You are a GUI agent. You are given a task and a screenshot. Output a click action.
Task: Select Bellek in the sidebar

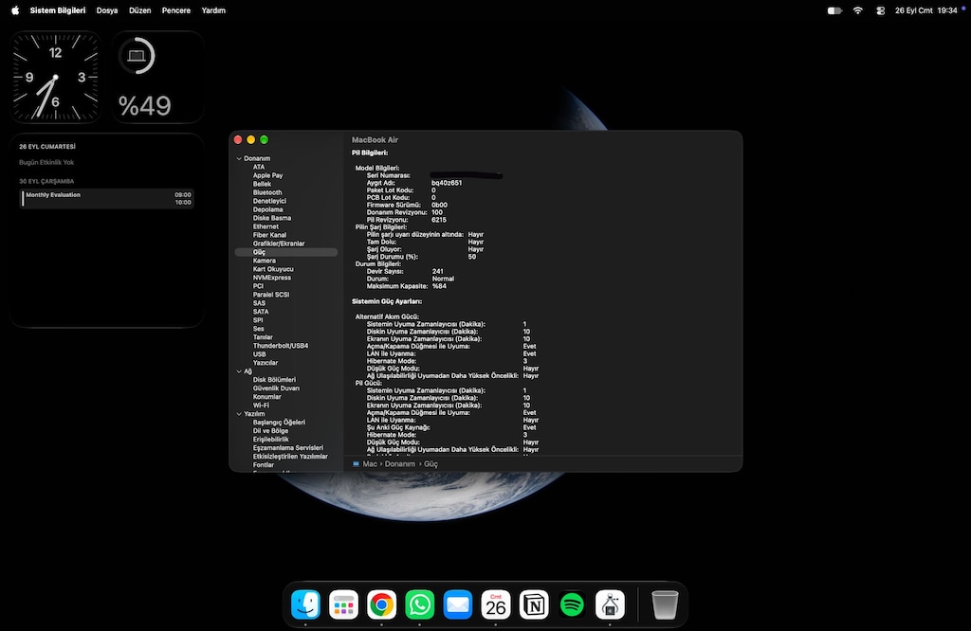[262, 184]
